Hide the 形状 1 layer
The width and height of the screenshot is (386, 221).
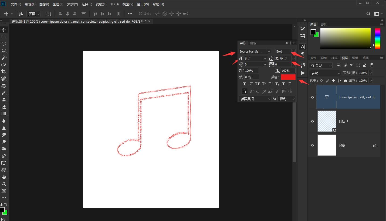tap(313, 121)
